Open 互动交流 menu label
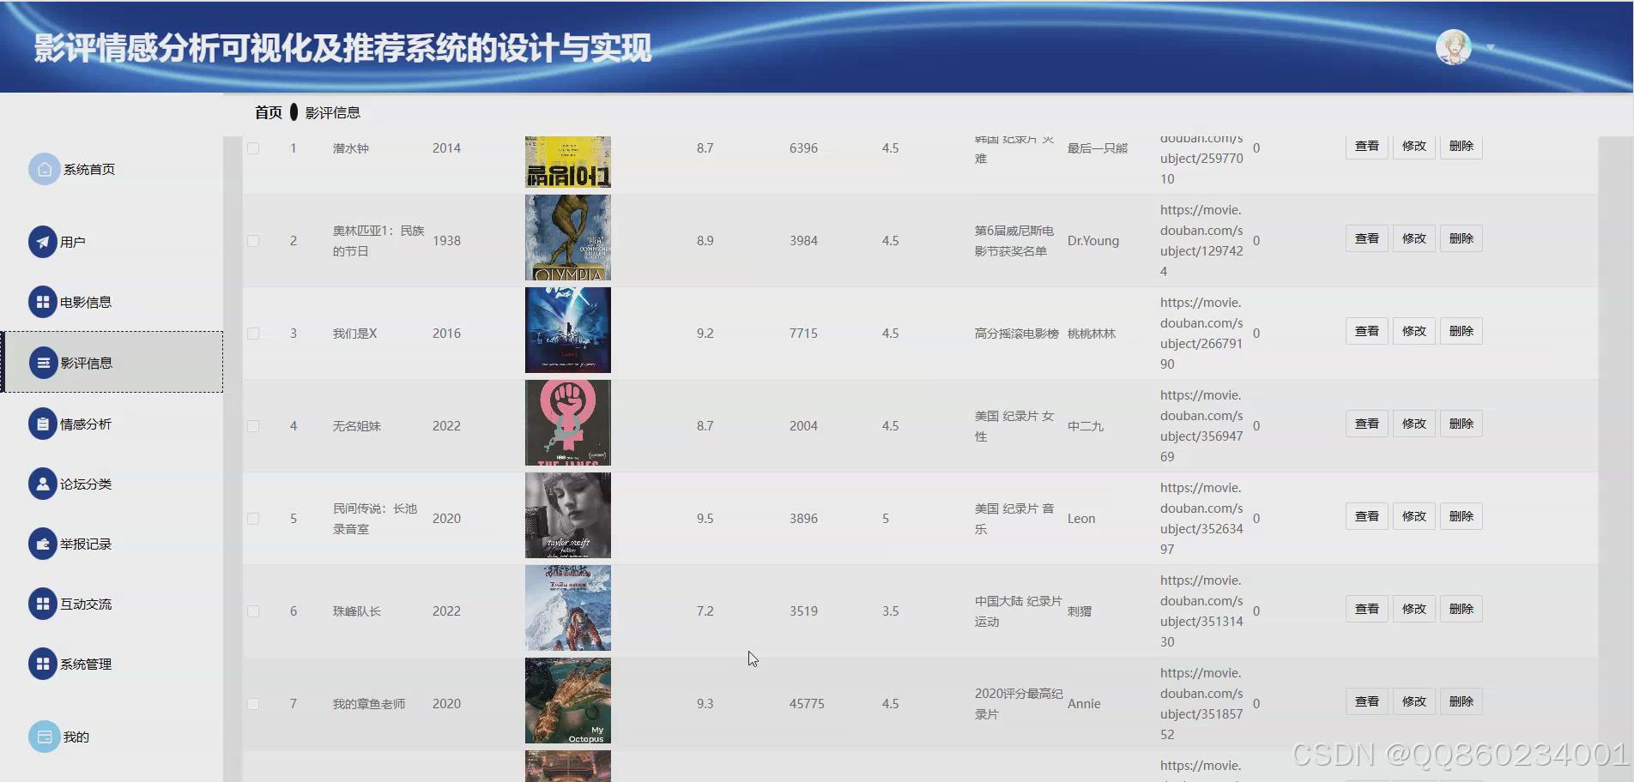The width and height of the screenshot is (1634, 782). 86,604
